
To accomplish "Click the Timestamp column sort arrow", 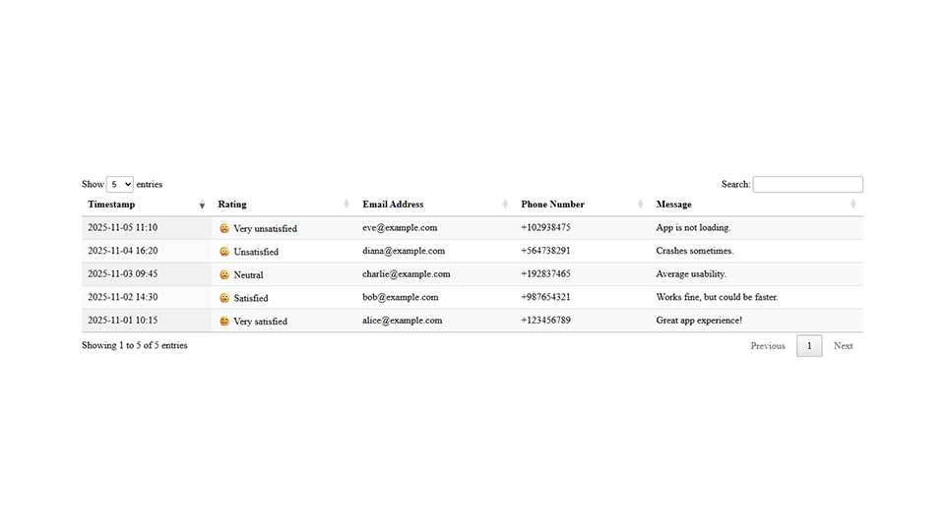I will click(x=202, y=205).
